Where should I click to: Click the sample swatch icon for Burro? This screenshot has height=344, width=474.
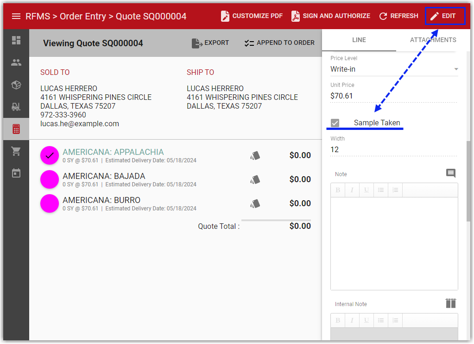coord(255,204)
